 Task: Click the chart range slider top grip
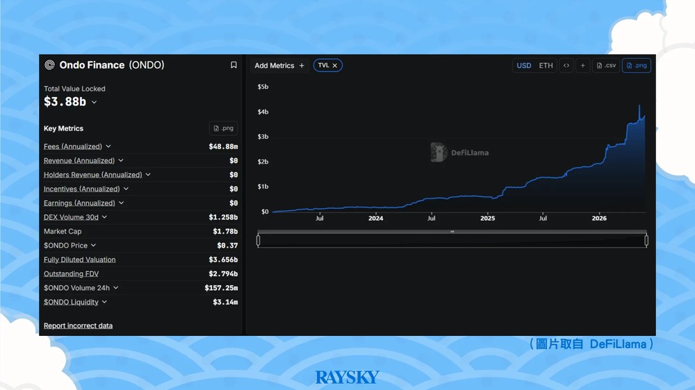click(452, 232)
